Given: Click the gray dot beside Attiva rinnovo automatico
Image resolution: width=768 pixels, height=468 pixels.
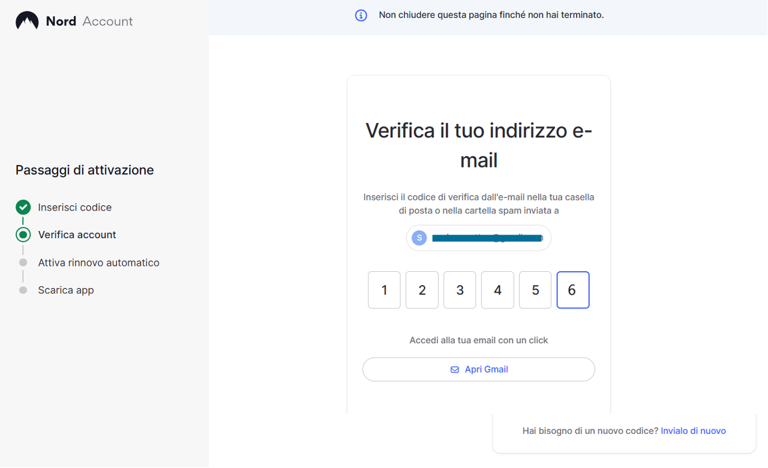Looking at the screenshot, I should click(x=23, y=263).
